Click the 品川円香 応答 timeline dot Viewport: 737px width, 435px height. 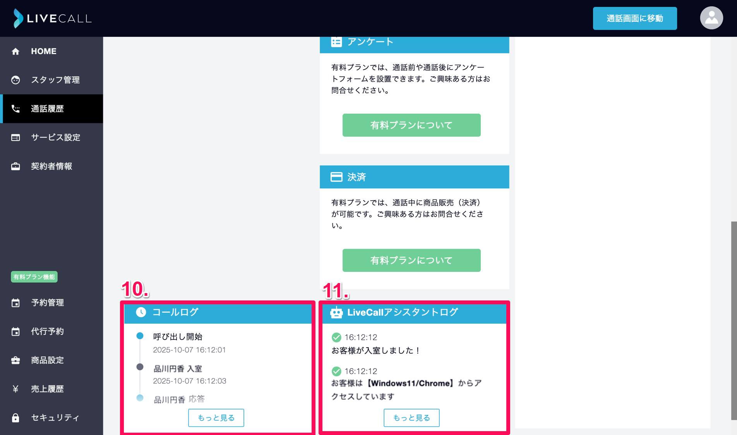(x=140, y=398)
